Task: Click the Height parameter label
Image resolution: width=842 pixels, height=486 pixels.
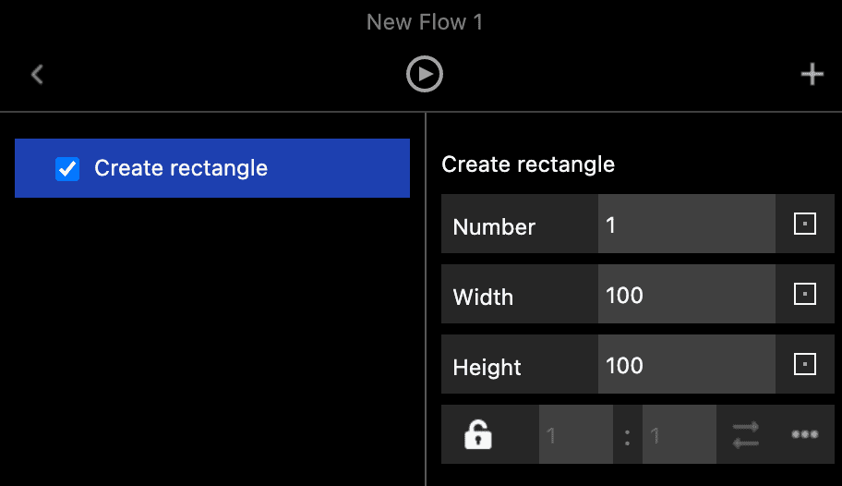Action: [487, 367]
